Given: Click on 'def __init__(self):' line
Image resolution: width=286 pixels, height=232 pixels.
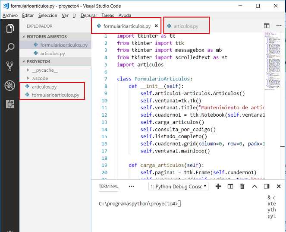Looking at the screenshot, I should [x=156, y=86].
